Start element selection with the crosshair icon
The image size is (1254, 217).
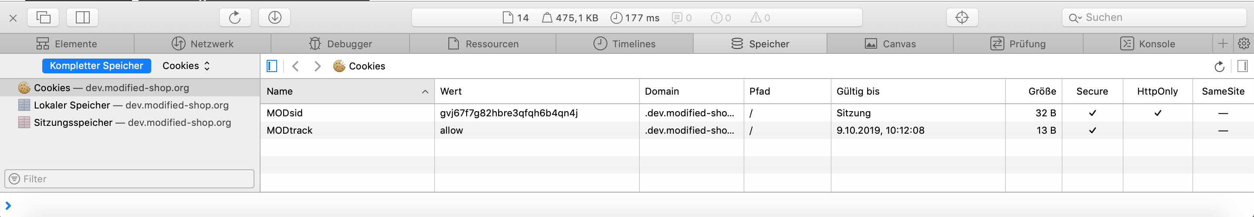(x=962, y=18)
